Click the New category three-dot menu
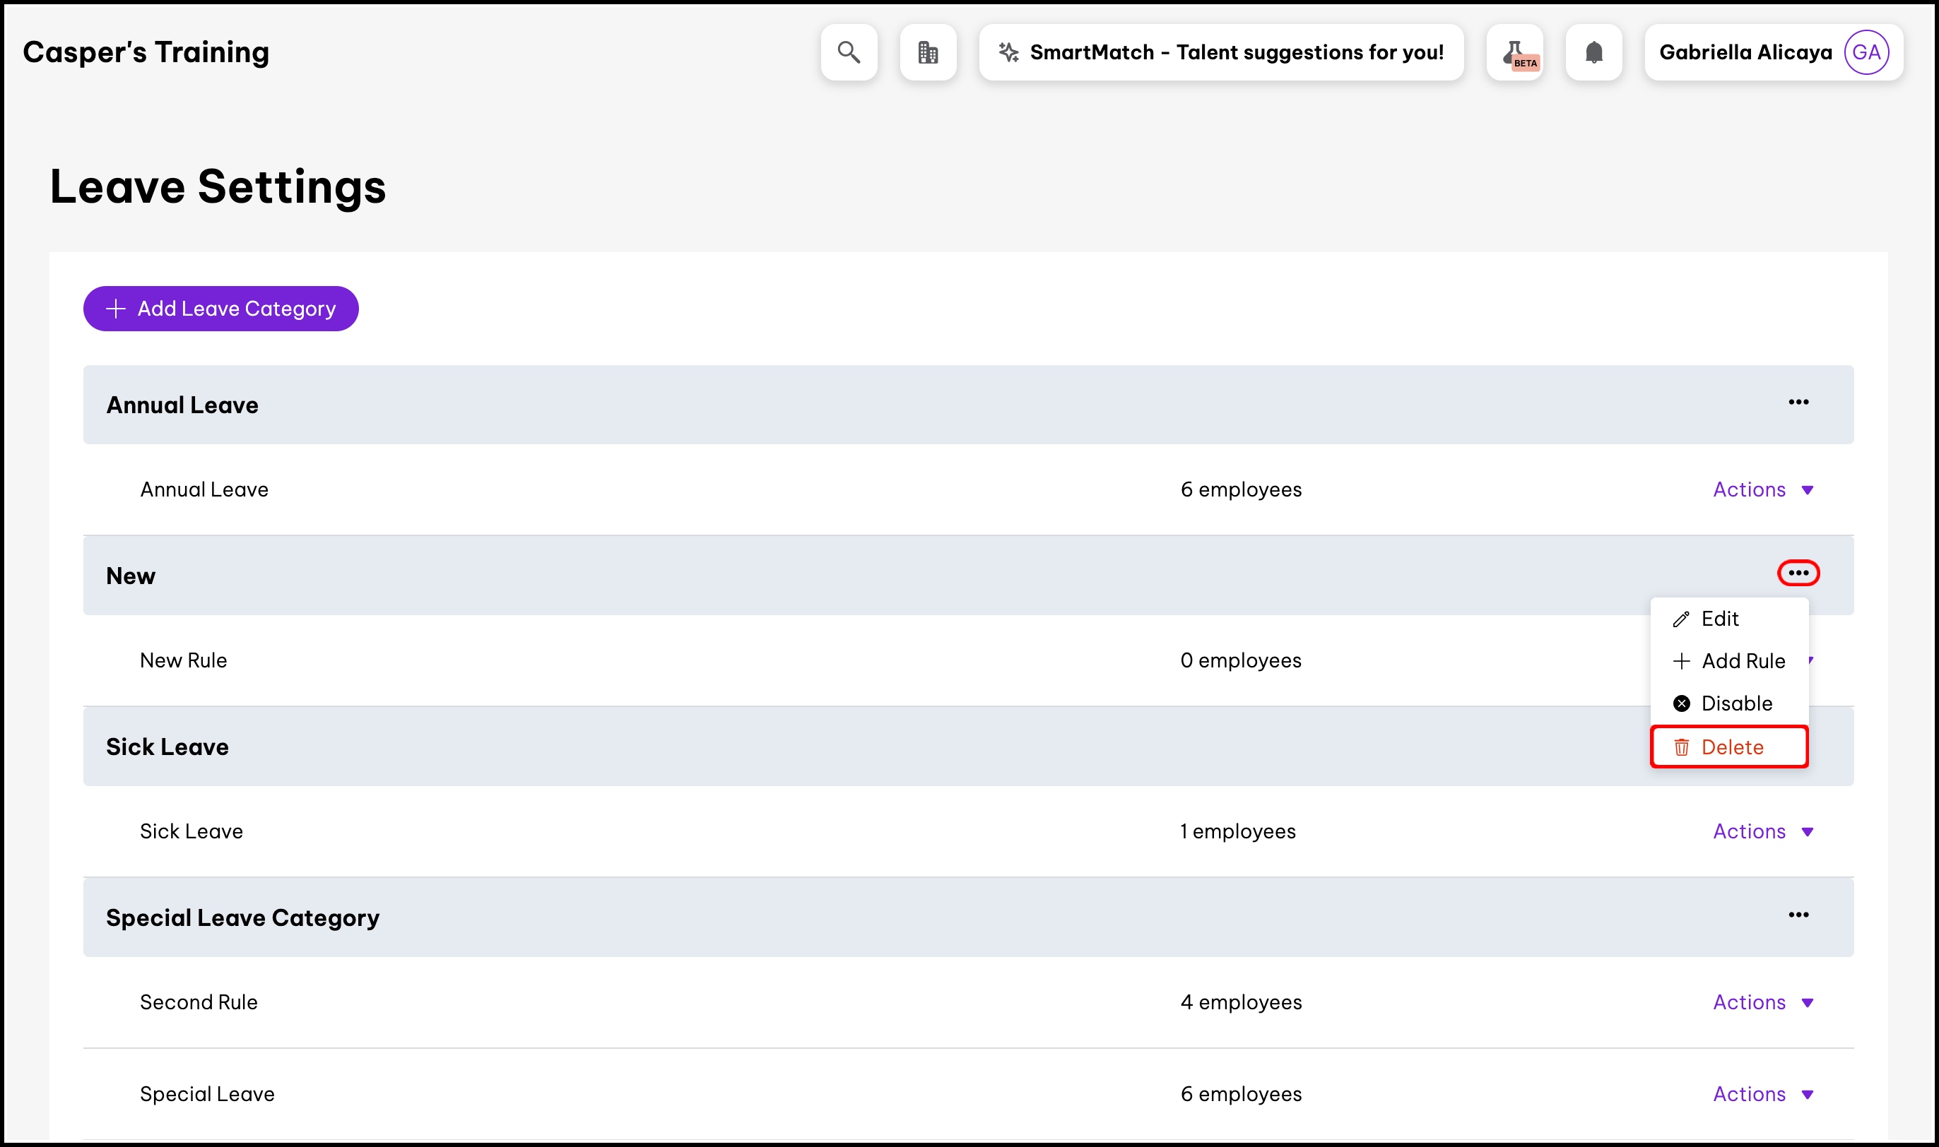Viewport: 1939px width, 1147px height. click(x=1798, y=573)
